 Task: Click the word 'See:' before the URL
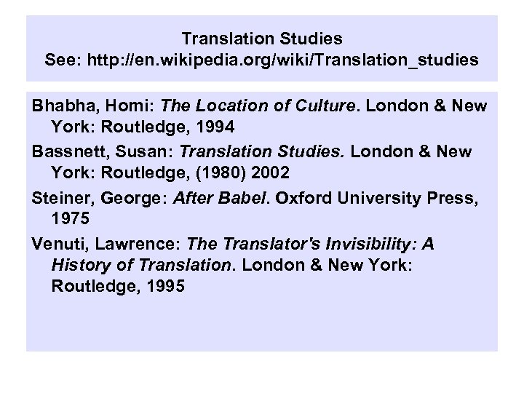[65, 60]
